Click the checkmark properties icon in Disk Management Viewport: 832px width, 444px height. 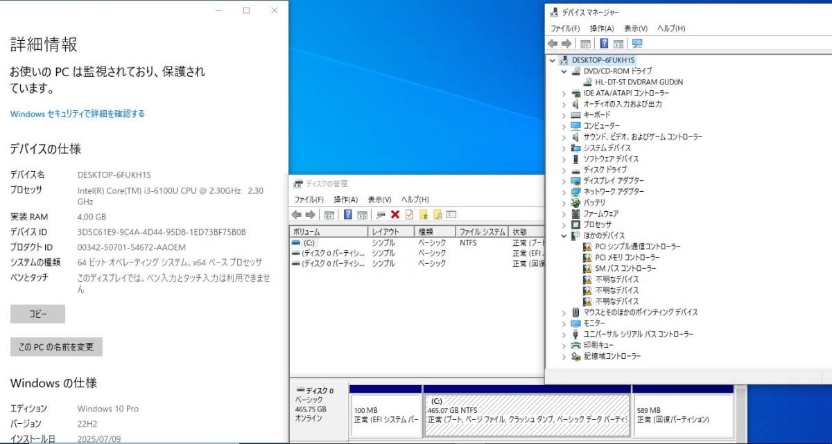[409, 215]
